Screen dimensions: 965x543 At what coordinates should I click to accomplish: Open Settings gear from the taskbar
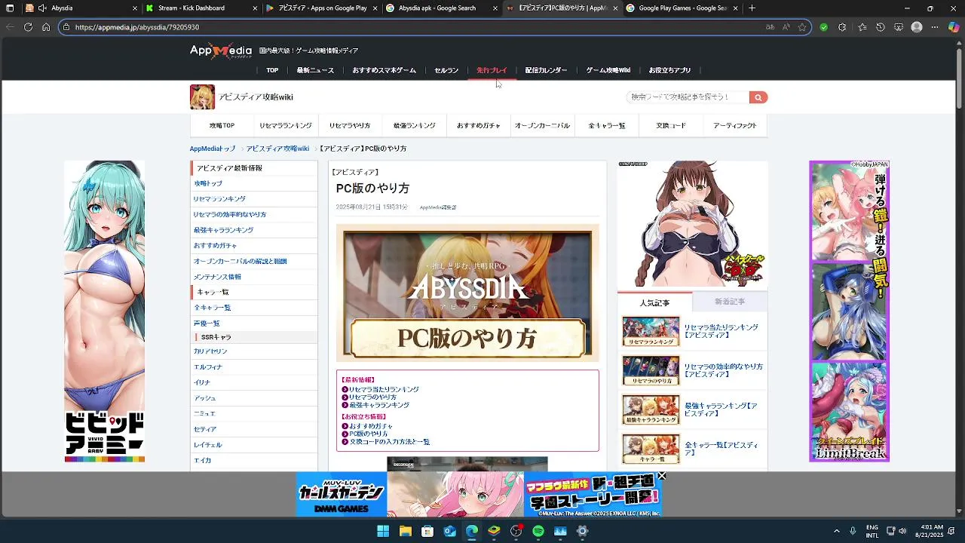(582, 531)
